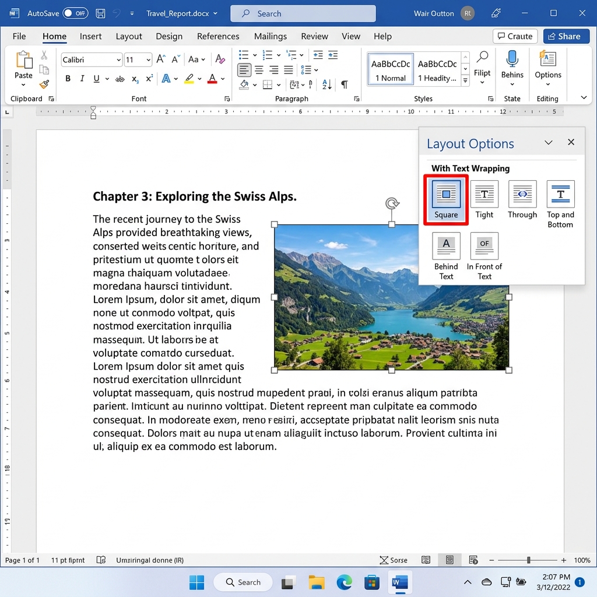Switch to the References ribbon tab
Image resolution: width=597 pixels, height=597 pixels.
point(218,36)
